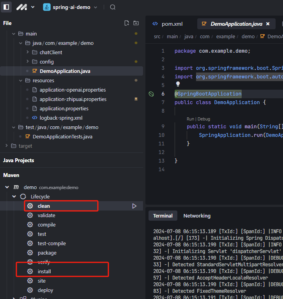This screenshot has width=283, height=299.
Task: Click the Debug code lens link
Action: click(x=204, y=119)
